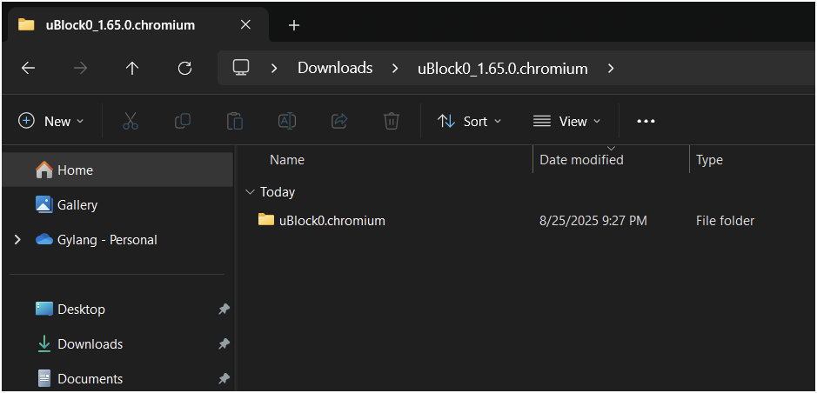Click the Today group label

tap(278, 192)
